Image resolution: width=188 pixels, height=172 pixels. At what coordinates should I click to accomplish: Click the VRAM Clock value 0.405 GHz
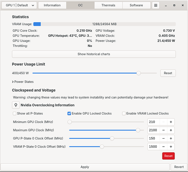pos(167,36)
